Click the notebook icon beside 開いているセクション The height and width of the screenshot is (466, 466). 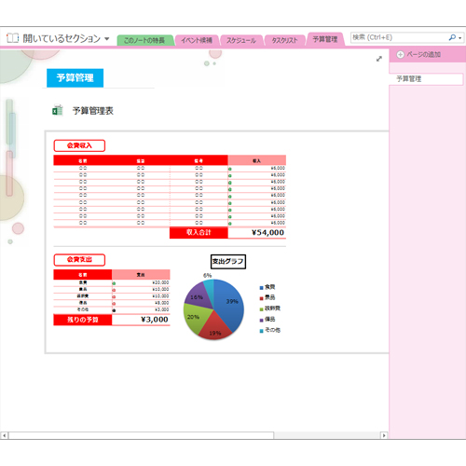13,38
